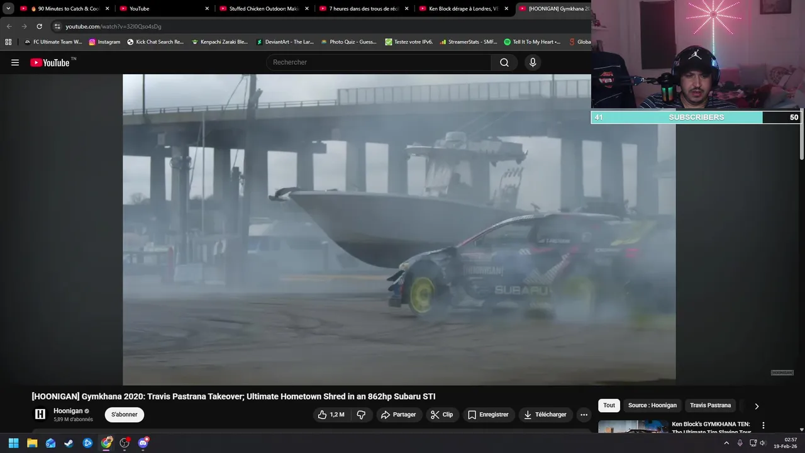Go back with the browser back arrow
This screenshot has width=805, height=453.
9,26
